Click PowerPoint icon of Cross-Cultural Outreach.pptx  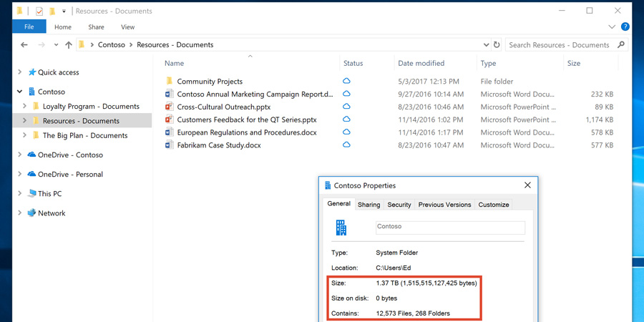[x=169, y=107]
